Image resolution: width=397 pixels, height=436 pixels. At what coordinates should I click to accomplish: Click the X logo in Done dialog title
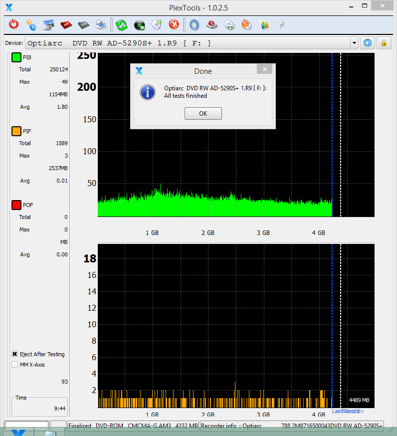click(139, 71)
